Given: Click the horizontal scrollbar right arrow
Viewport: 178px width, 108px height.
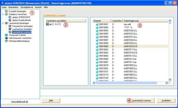Looking at the screenshot, I should point(167,83).
